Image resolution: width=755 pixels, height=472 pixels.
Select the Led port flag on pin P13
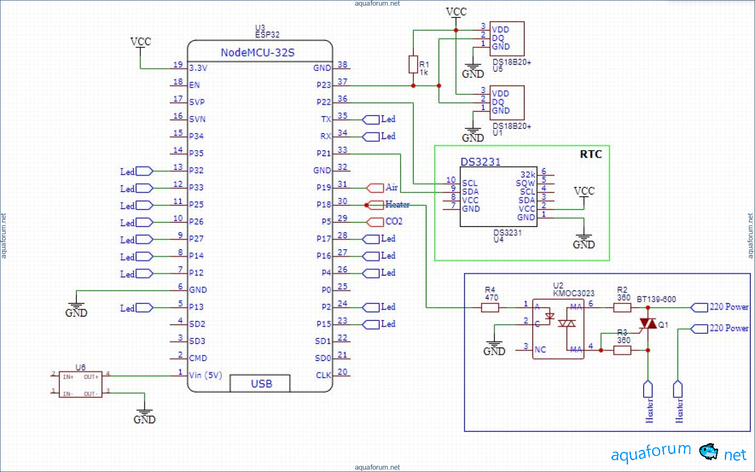click(144, 308)
